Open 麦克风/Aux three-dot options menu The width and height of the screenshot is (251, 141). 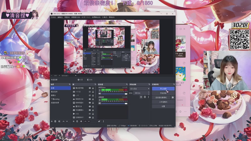pos(99,90)
